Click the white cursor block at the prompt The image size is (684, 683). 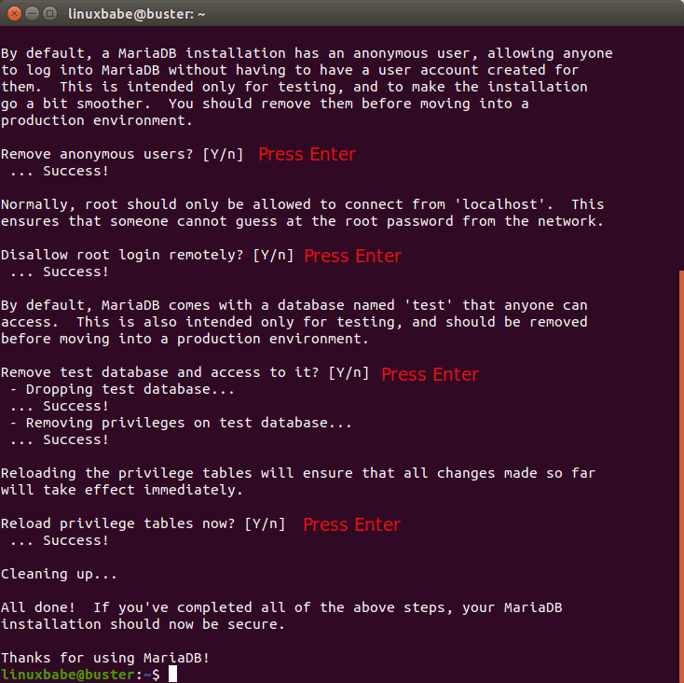tap(171, 675)
